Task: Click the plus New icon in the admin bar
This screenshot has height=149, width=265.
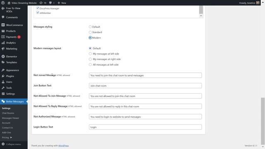Action: click(x=59, y=3)
